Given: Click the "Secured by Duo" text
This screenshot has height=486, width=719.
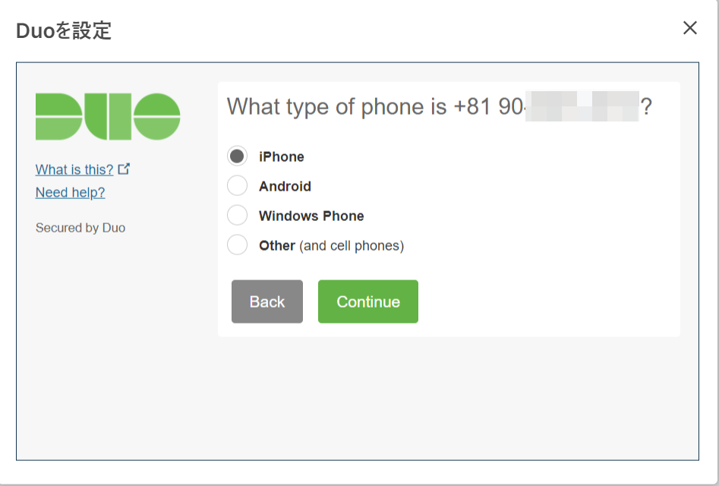Looking at the screenshot, I should click(x=80, y=228).
